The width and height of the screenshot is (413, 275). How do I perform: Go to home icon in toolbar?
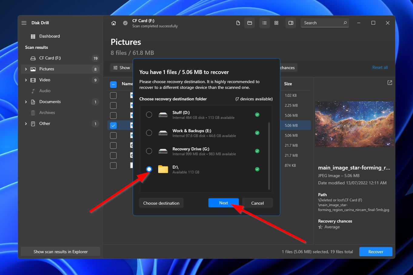click(x=114, y=23)
